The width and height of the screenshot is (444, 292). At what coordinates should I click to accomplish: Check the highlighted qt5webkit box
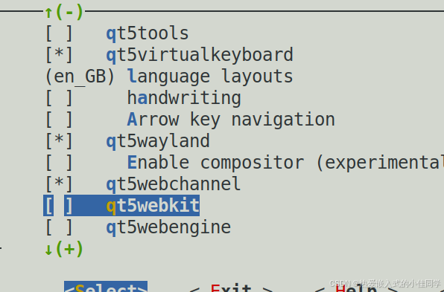point(59,206)
